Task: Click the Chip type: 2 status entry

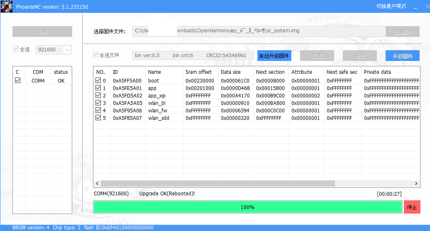Action: click(x=67, y=227)
